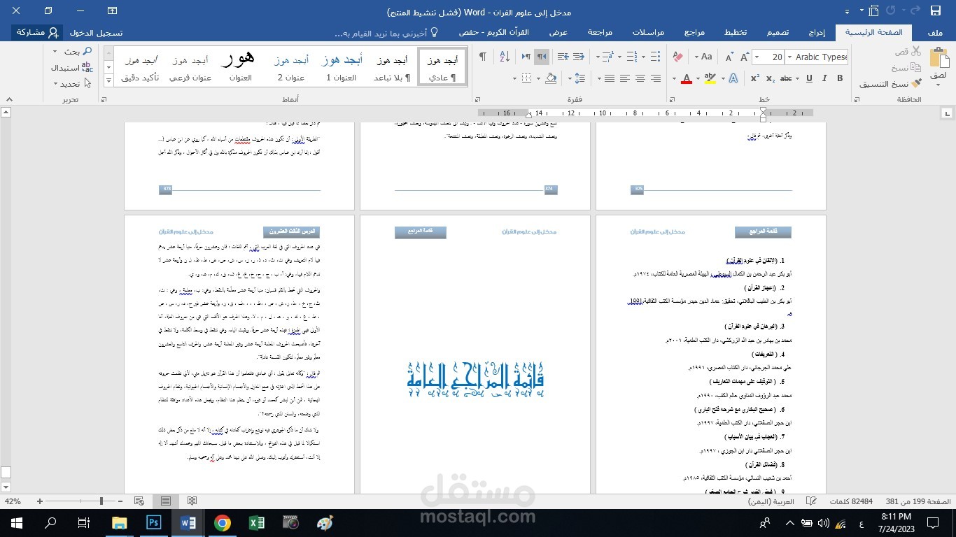956x537 pixels.
Task: Click the Tell Me (أخبرني بما تريد) box
Action: 386,33
